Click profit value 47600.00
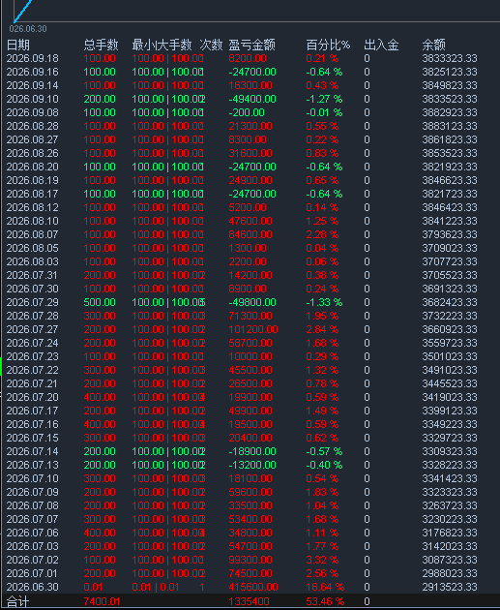 (x=250, y=221)
